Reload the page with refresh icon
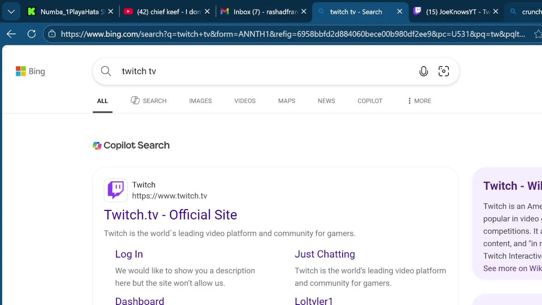This screenshot has width=542, height=305. [31, 34]
